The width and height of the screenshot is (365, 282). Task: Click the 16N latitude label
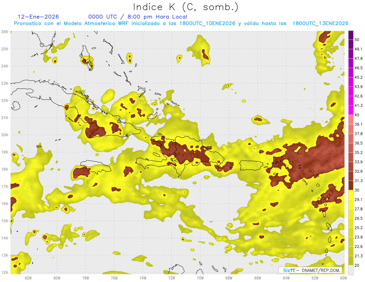4,204
